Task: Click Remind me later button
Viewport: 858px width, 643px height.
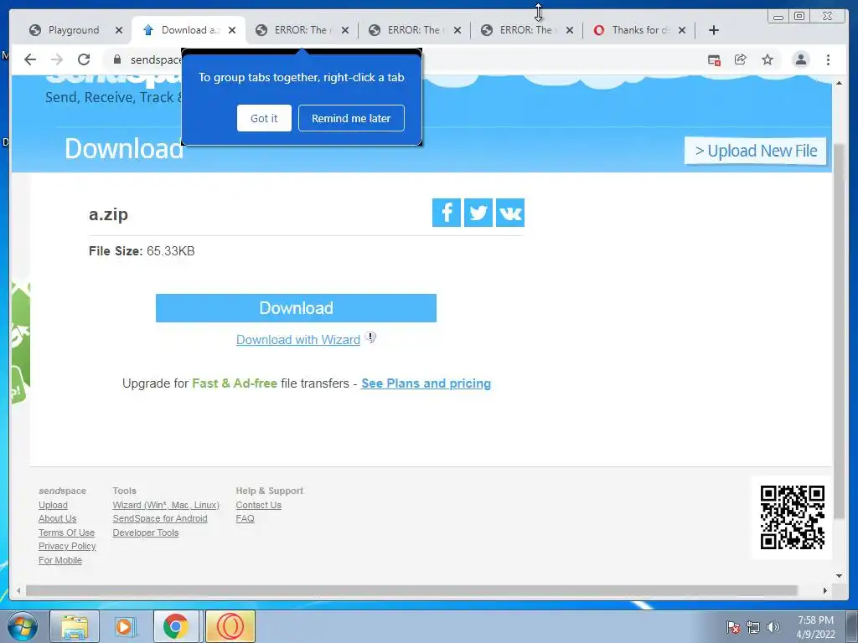Action: pyautogui.click(x=351, y=118)
